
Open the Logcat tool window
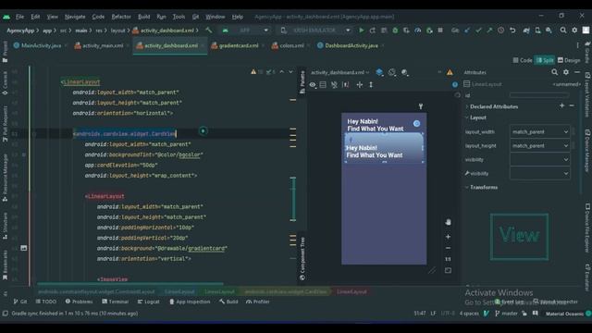tap(148, 302)
